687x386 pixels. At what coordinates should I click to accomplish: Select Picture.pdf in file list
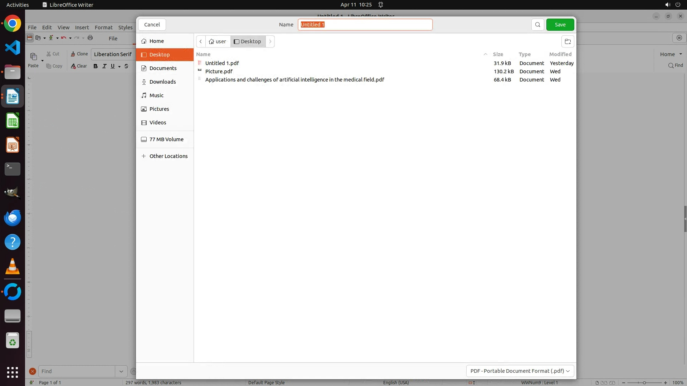[x=219, y=71]
